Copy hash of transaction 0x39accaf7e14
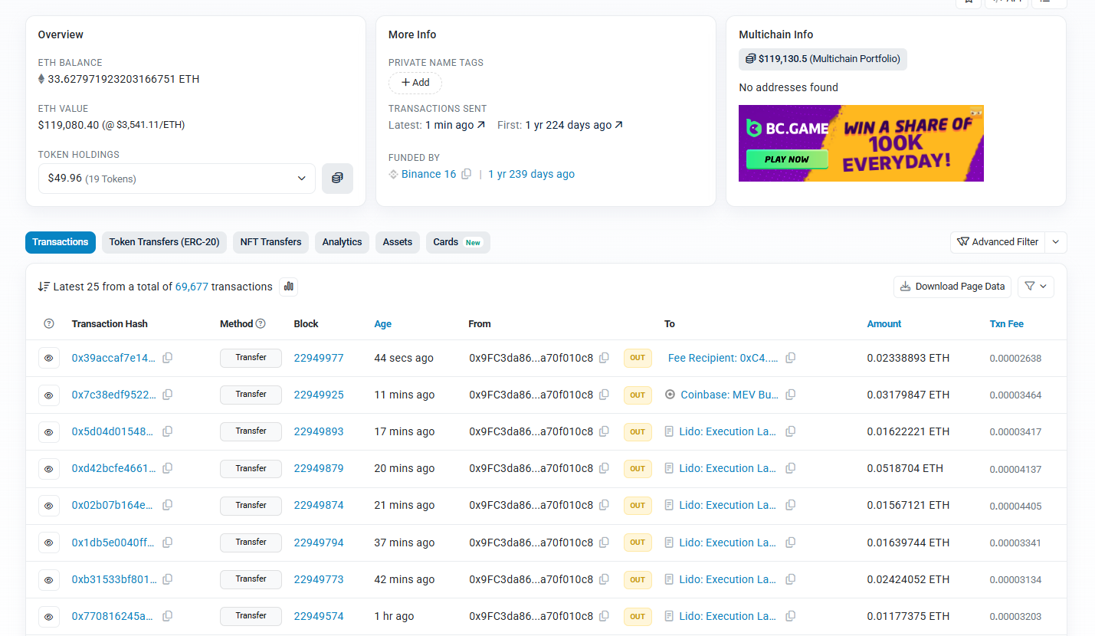 coord(167,358)
